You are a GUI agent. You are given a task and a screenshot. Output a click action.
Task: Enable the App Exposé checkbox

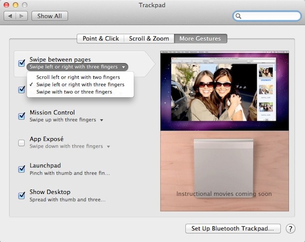21,142
